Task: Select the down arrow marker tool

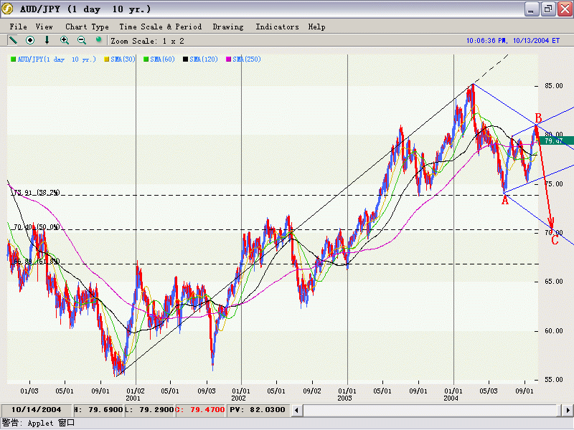Action: 47,41
